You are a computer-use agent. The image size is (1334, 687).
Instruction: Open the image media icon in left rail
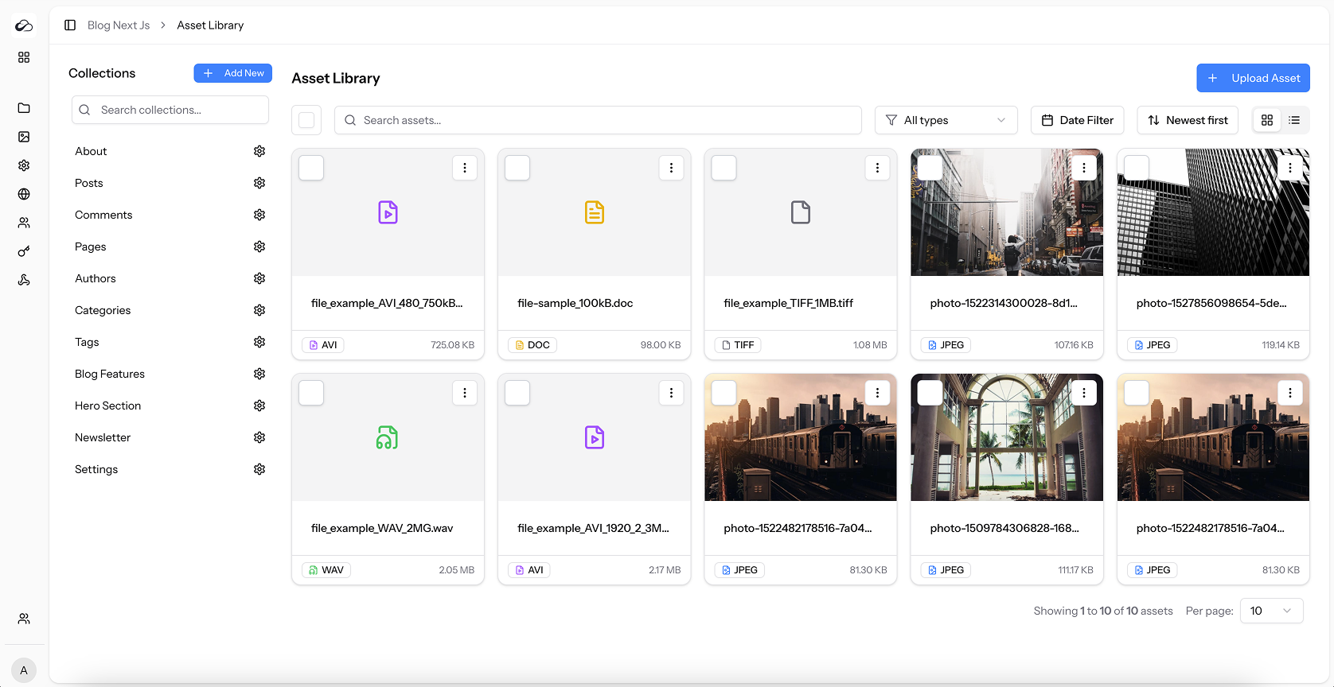point(24,137)
